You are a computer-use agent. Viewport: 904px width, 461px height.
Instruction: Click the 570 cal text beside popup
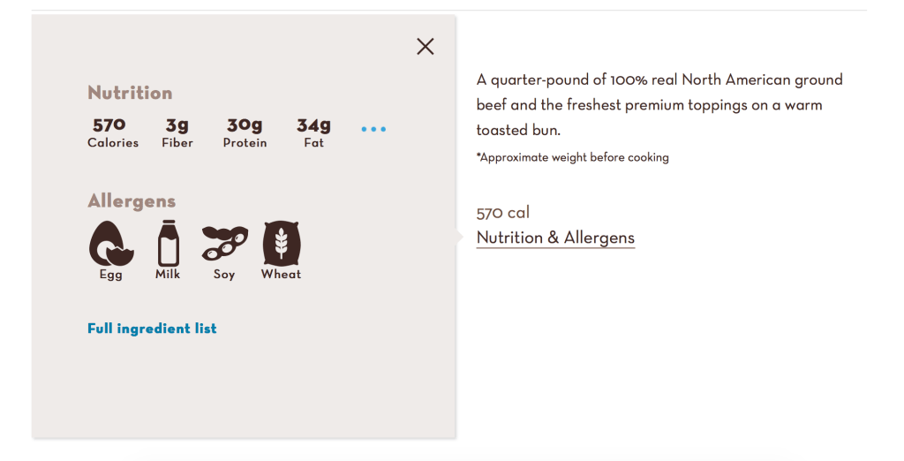click(503, 213)
